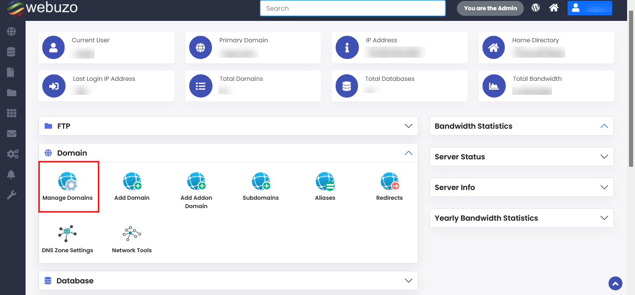Open the Redirects tool
The width and height of the screenshot is (635, 295).
point(390,182)
